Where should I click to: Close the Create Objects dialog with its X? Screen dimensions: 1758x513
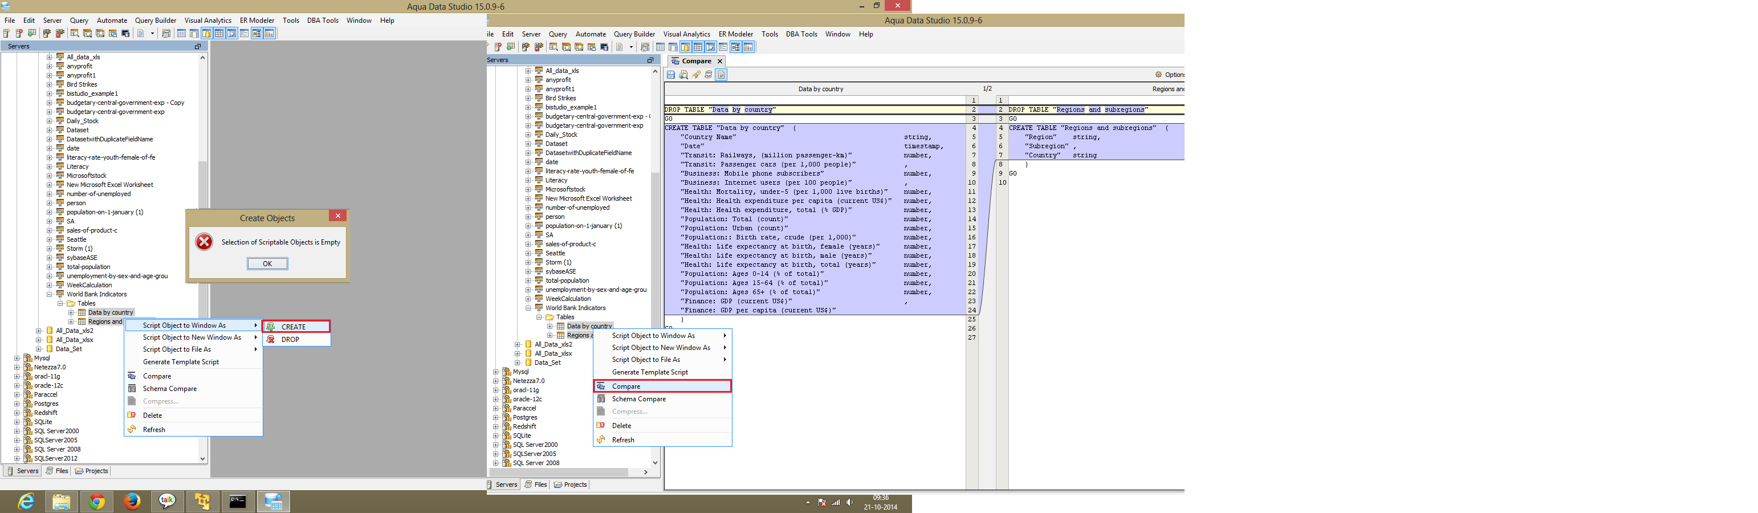tap(338, 215)
